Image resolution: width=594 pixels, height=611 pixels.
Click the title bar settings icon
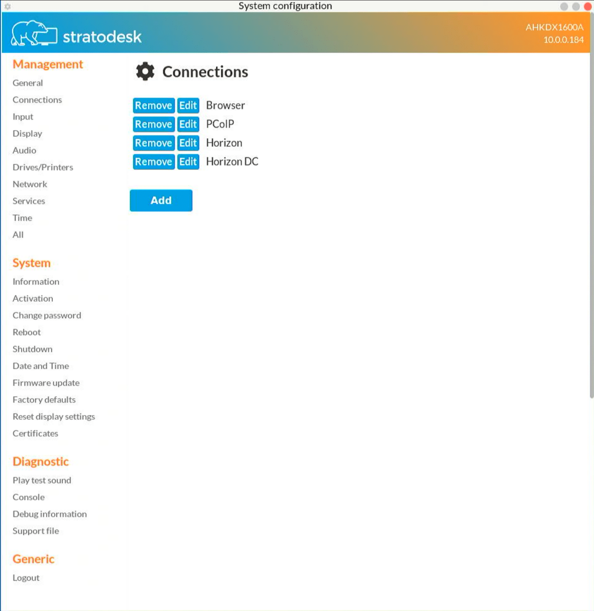pos(8,6)
